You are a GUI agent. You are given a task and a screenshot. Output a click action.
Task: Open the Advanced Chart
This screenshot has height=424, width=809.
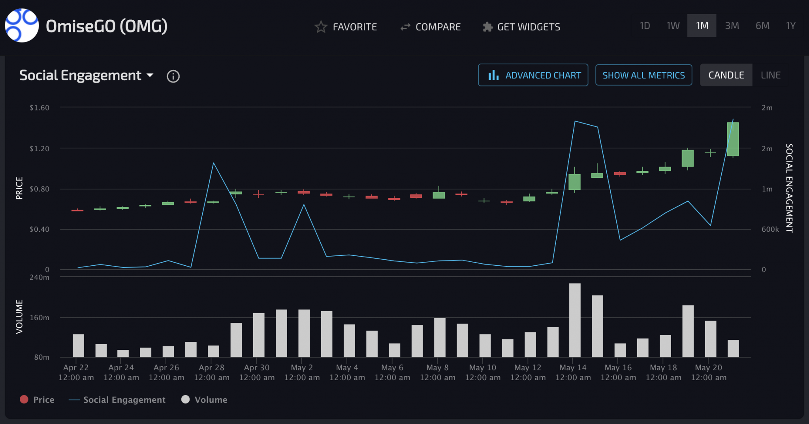click(x=533, y=75)
